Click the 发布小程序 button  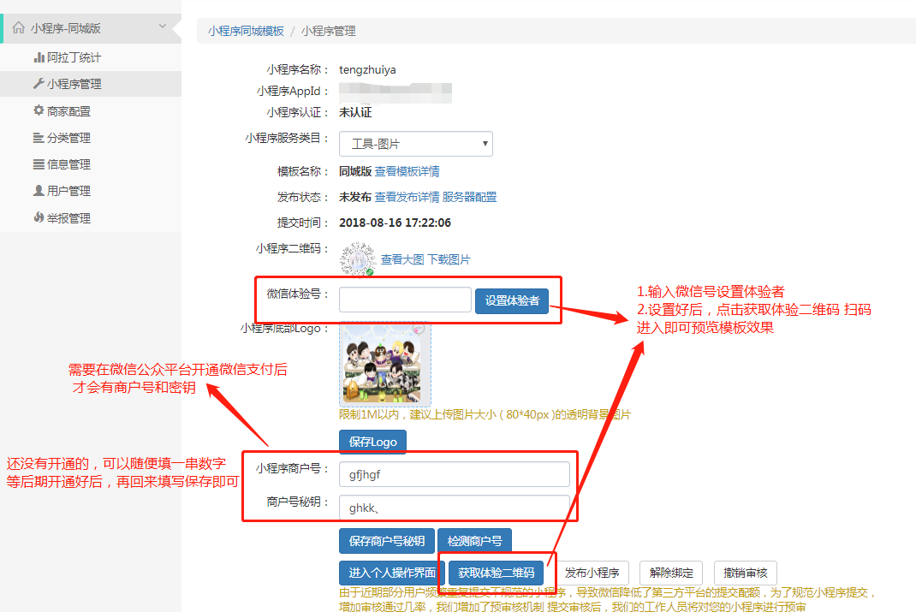tap(592, 573)
